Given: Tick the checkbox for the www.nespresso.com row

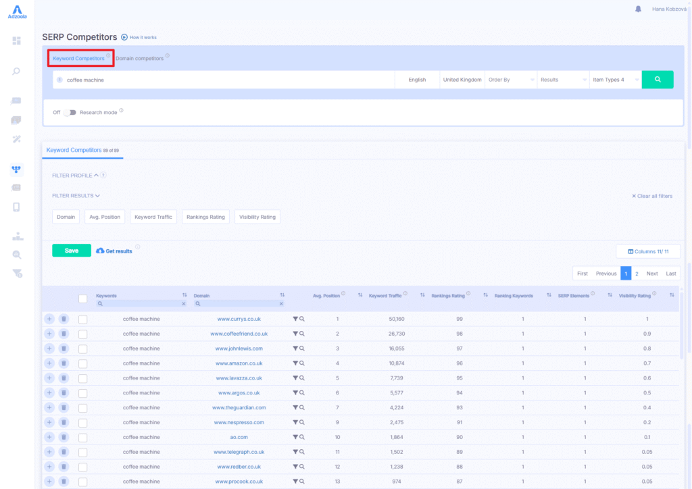Looking at the screenshot, I should tap(84, 422).
